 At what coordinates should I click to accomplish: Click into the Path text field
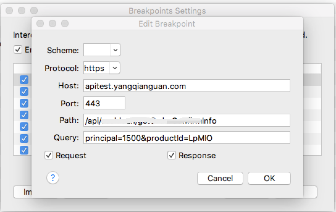tap(187, 121)
